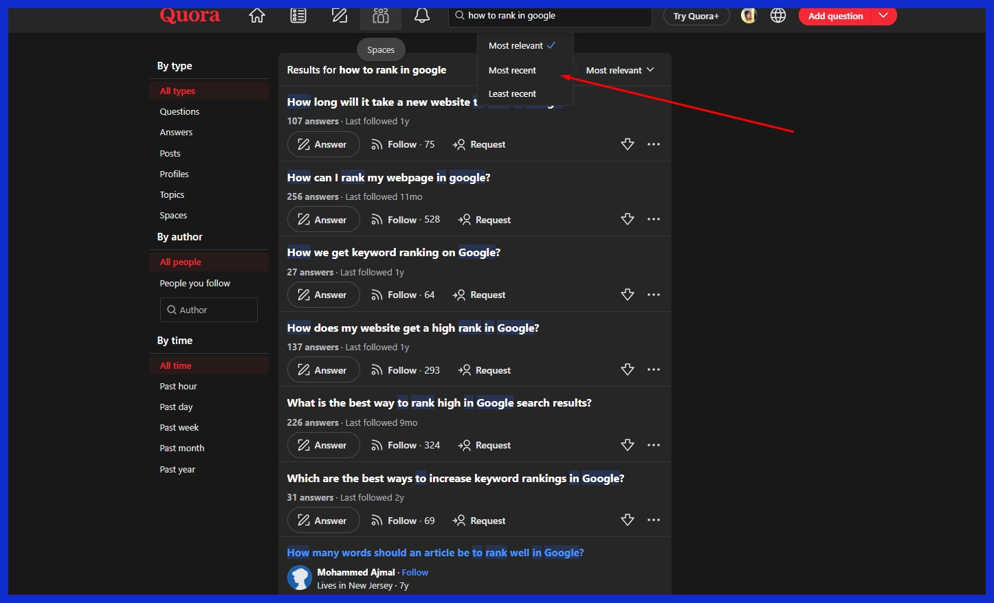The height and width of the screenshot is (603, 994).
Task: Follow Mohammed Ajmal
Action: pos(415,573)
